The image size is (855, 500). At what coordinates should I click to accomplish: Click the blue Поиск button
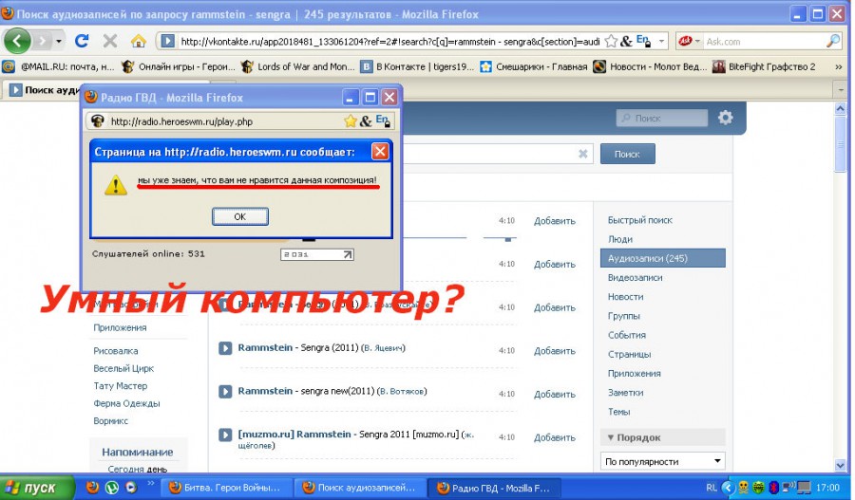click(628, 154)
